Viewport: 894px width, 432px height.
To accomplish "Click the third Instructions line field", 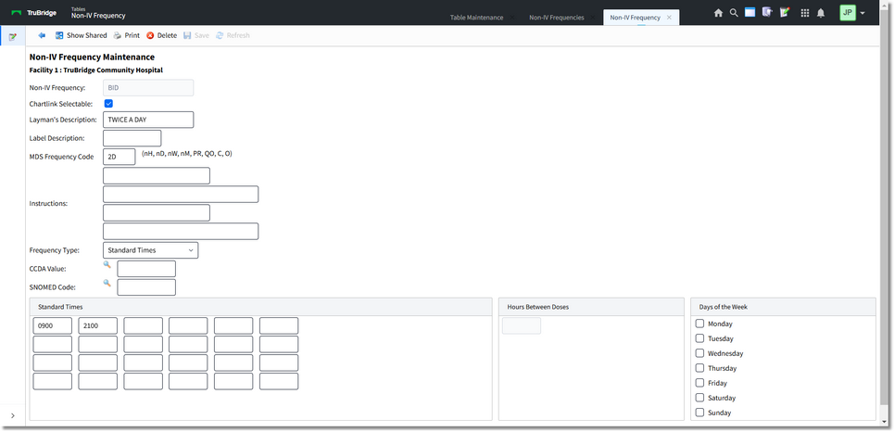I will click(157, 213).
